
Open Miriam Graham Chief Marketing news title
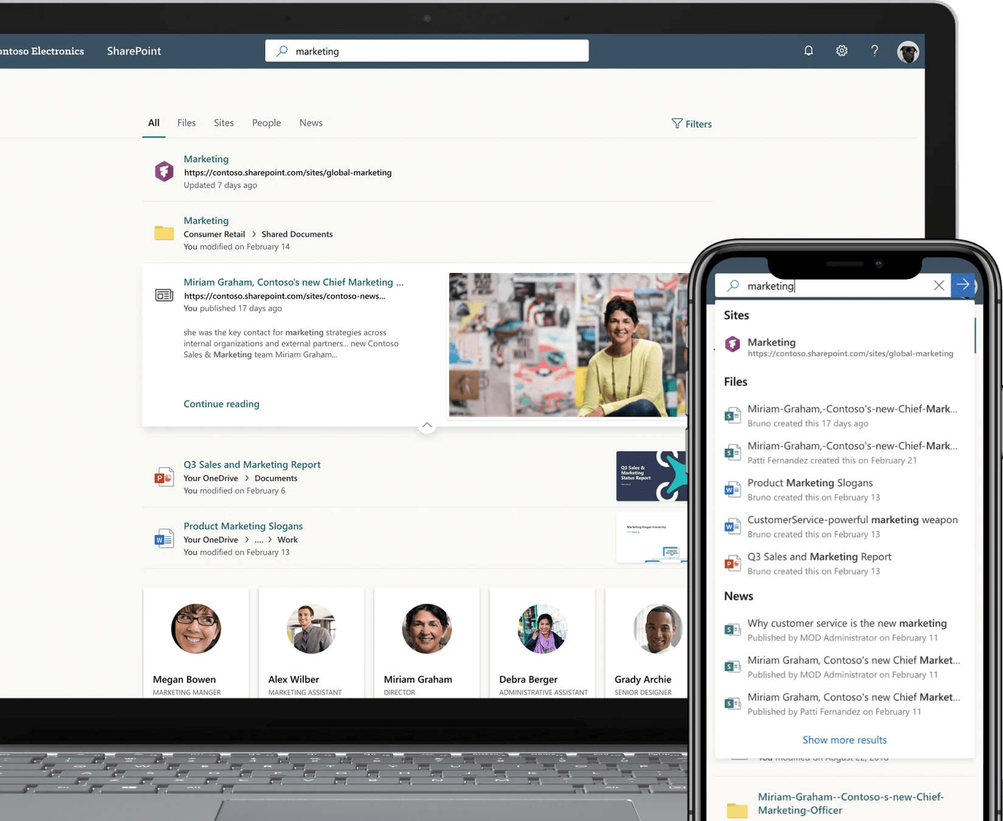[294, 282]
